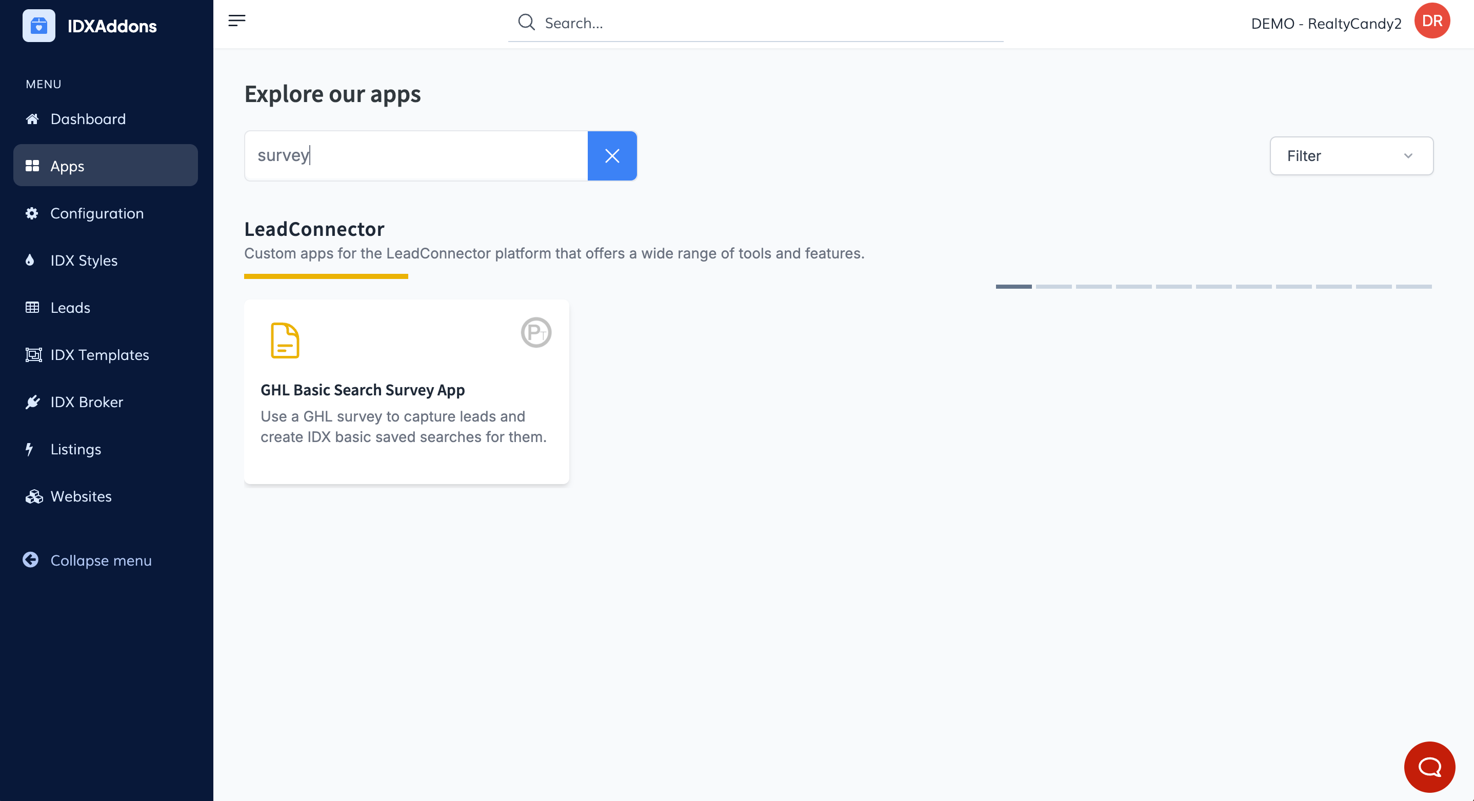1474x801 pixels.
Task: Clear the survey search with X button
Action: click(612, 155)
